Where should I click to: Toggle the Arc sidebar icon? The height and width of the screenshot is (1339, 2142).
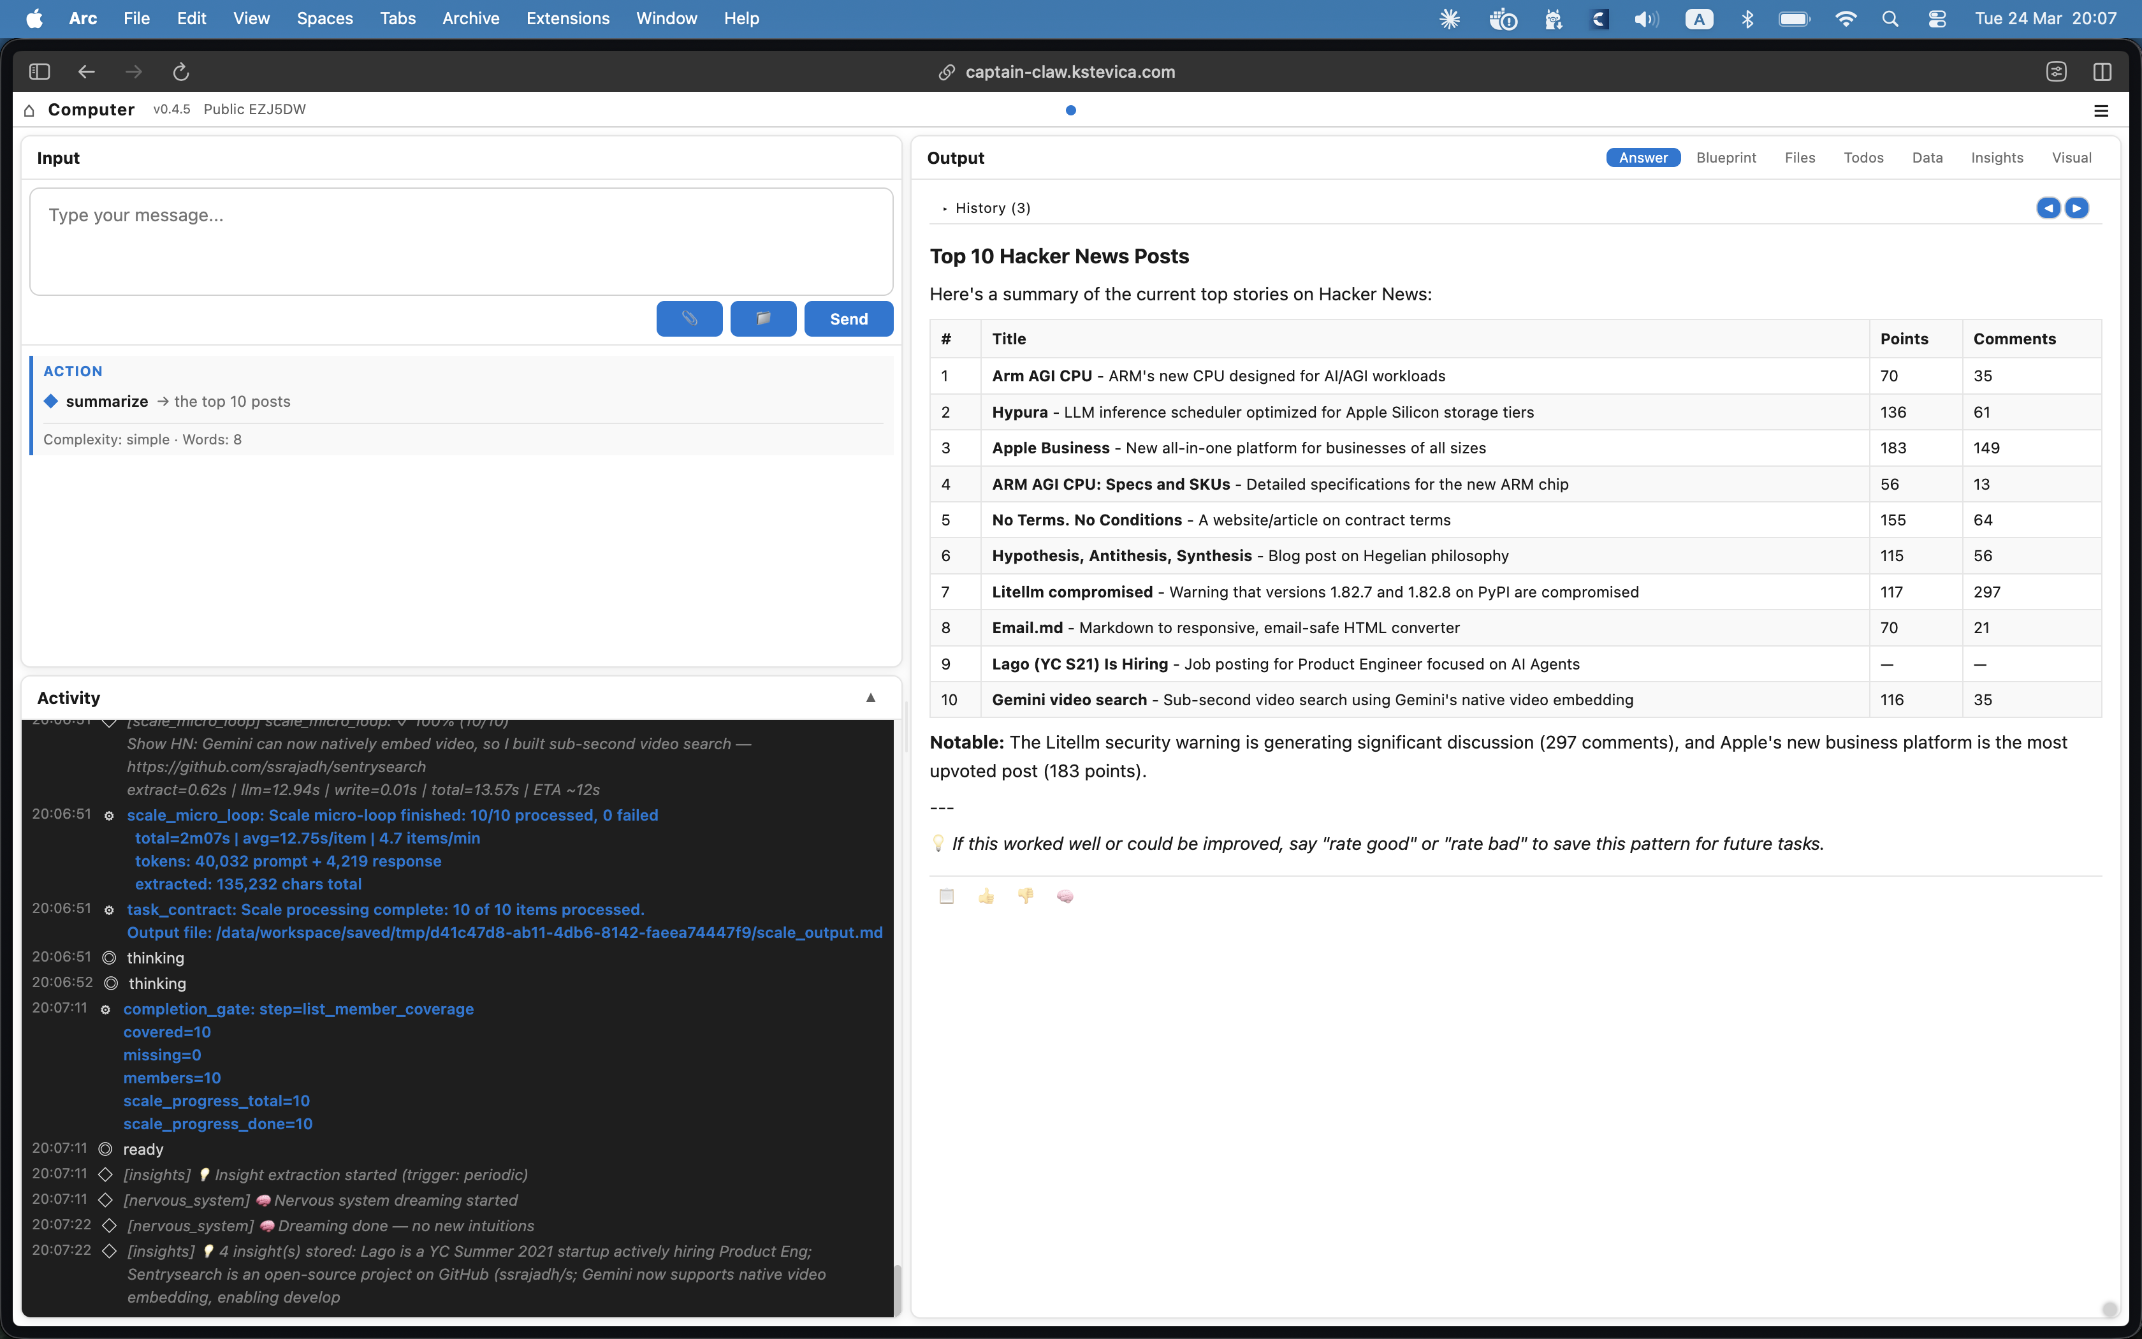point(40,71)
